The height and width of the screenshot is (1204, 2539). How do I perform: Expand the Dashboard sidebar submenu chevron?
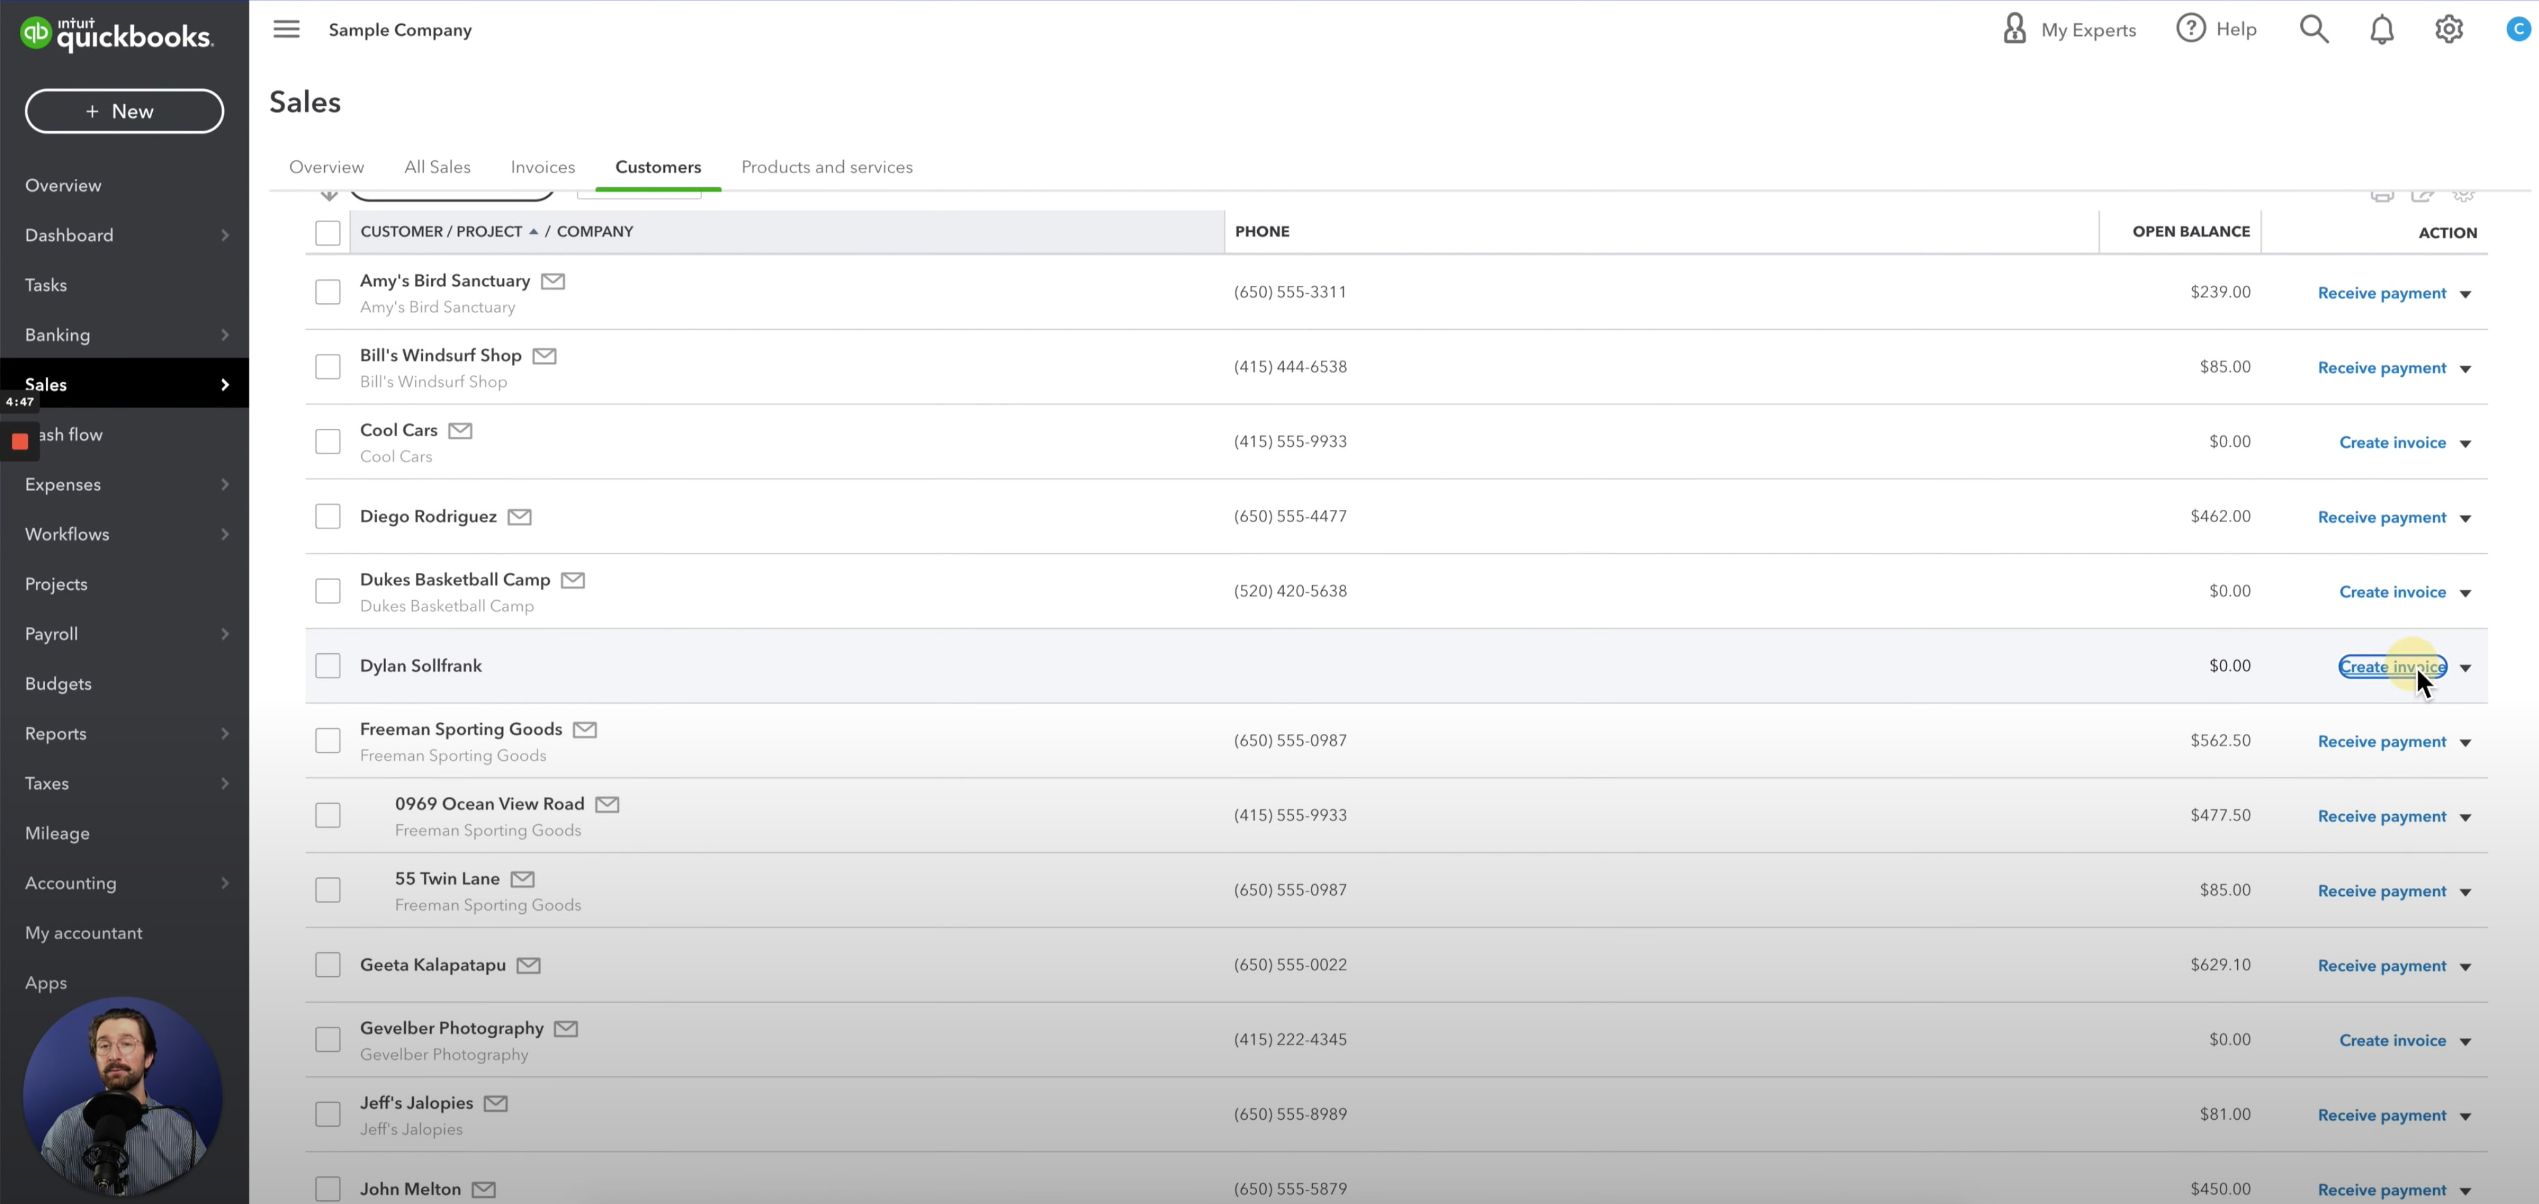(225, 236)
